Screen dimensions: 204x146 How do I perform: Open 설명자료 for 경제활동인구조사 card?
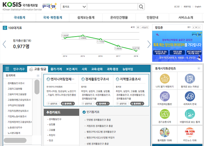(x=88, y=104)
